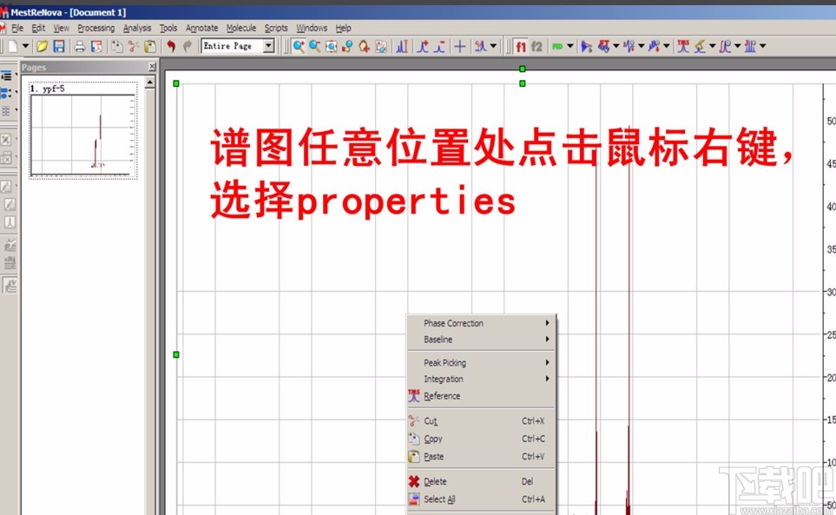Open the Windows menu
The height and width of the screenshot is (515, 836).
click(x=312, y=29)
